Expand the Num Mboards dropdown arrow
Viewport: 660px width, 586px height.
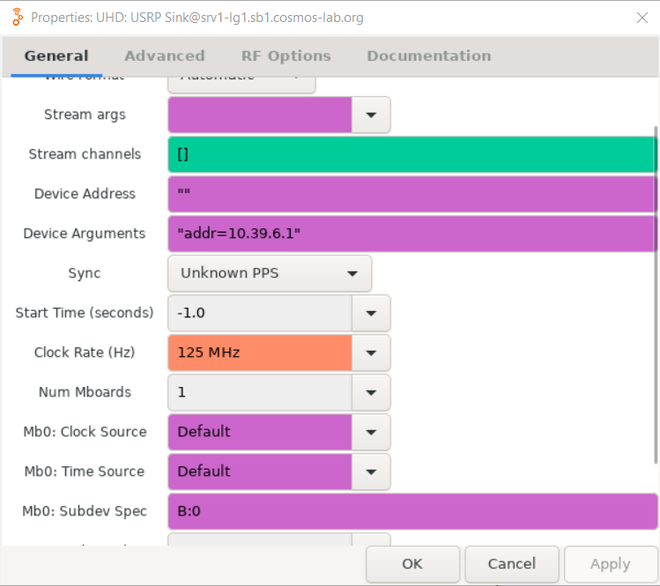coord(371,392)
